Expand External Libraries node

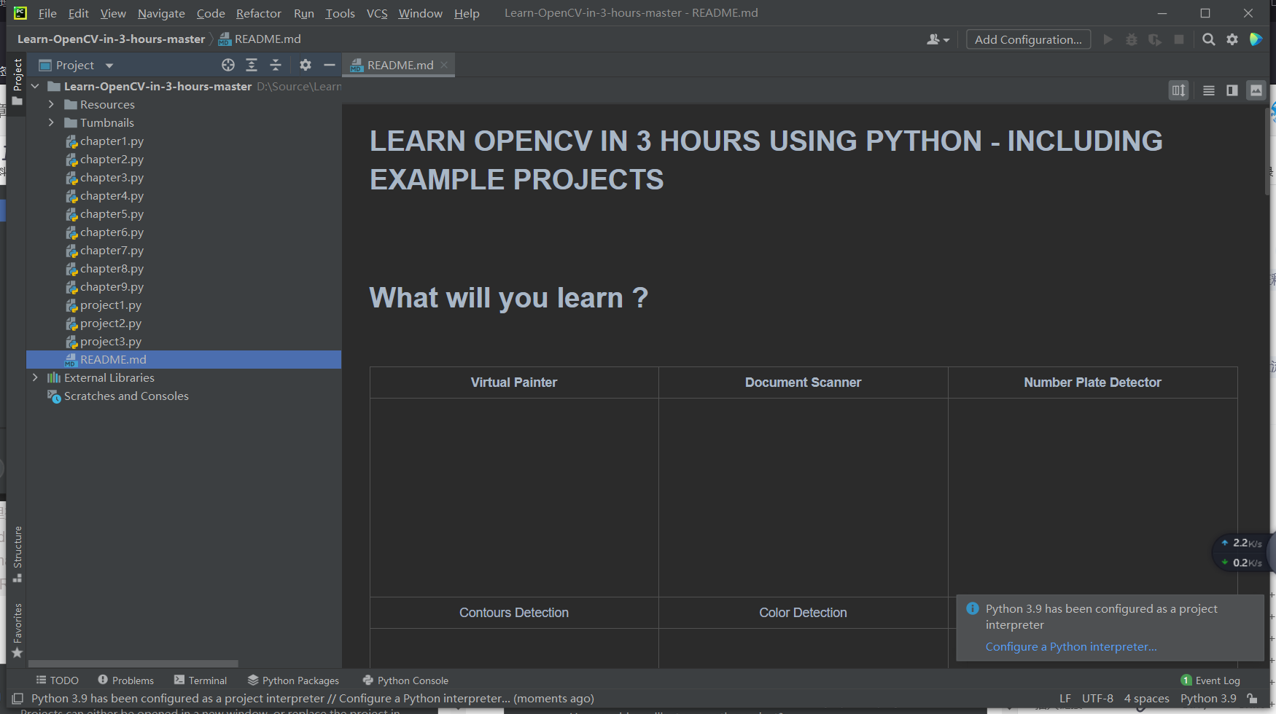tap(35, 377)
